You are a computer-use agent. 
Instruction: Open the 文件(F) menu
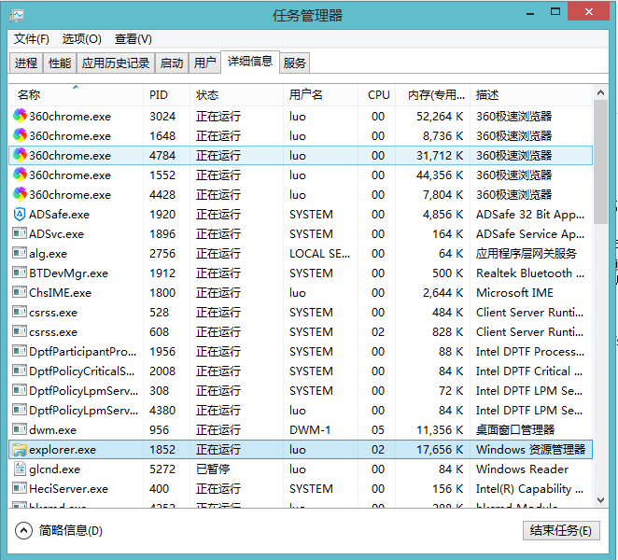[x=32, y=39]
